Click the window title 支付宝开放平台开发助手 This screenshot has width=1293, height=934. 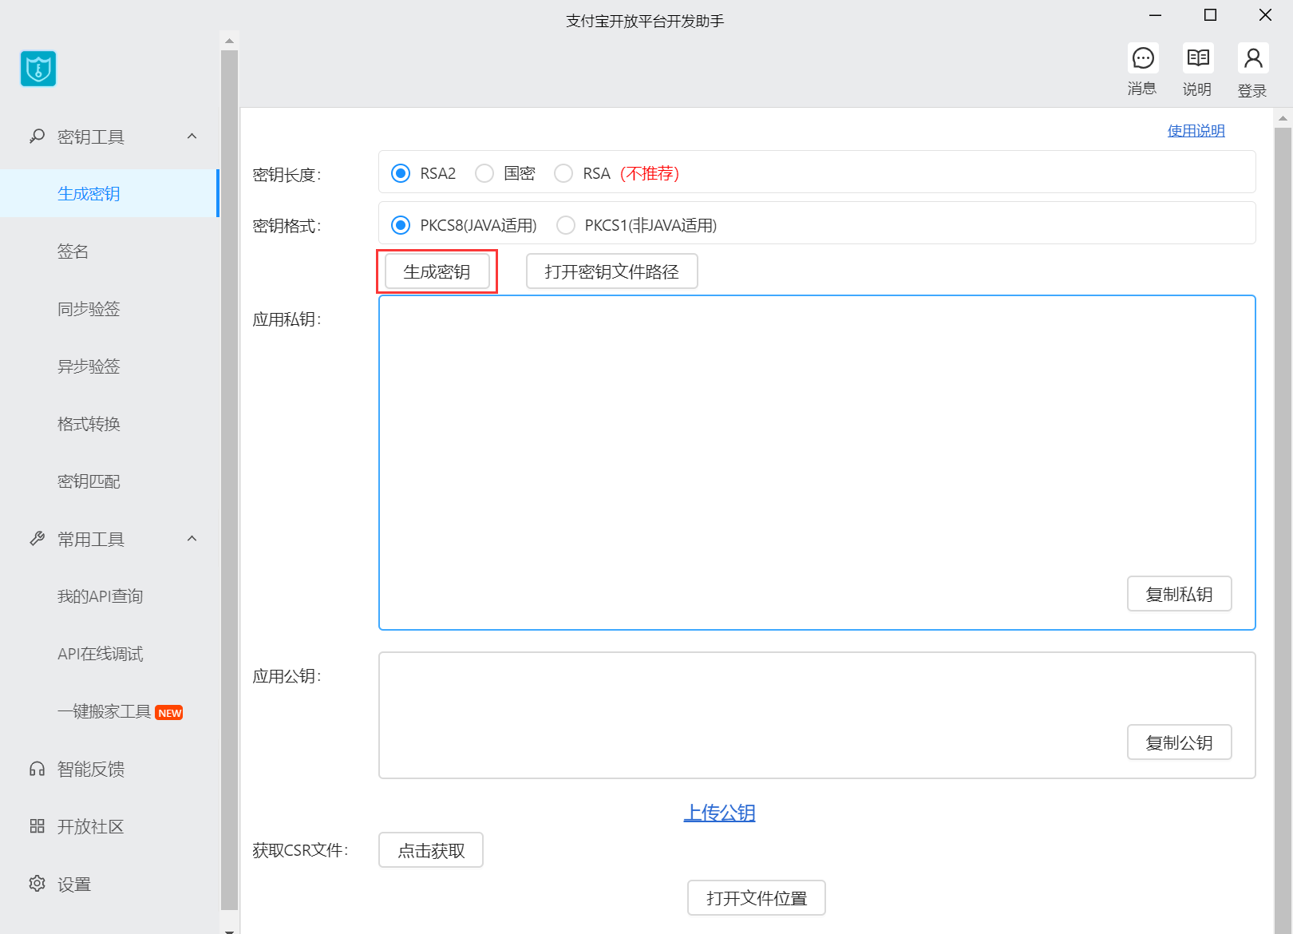(x=645, y=21)
